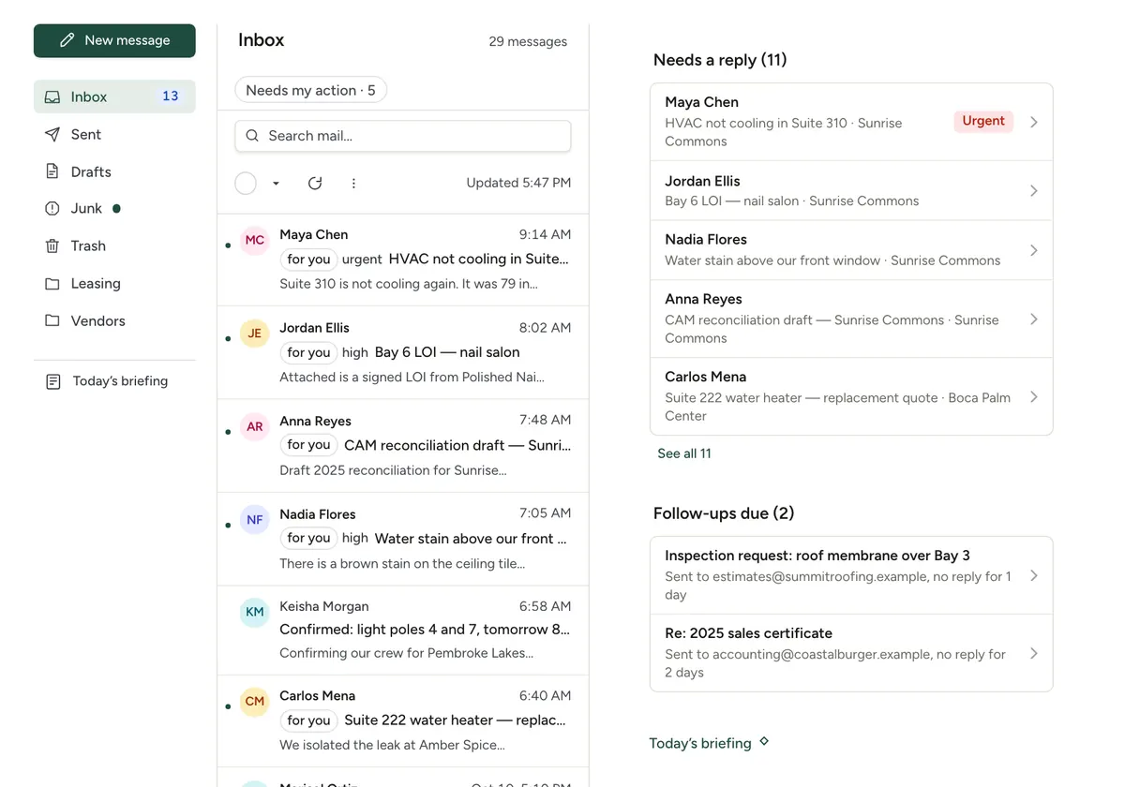The image size is (1125, 787).
Task: Click the pencil icon in New message
Action: (x=67, y=40)
